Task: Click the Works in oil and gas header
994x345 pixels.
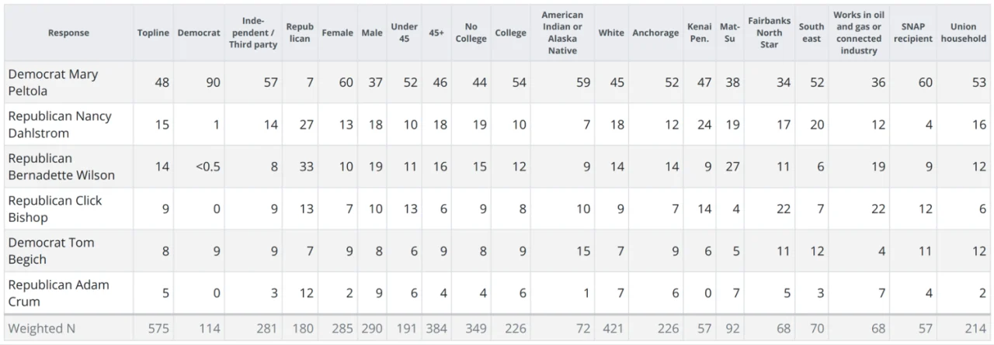Action: tap(858, 33)
